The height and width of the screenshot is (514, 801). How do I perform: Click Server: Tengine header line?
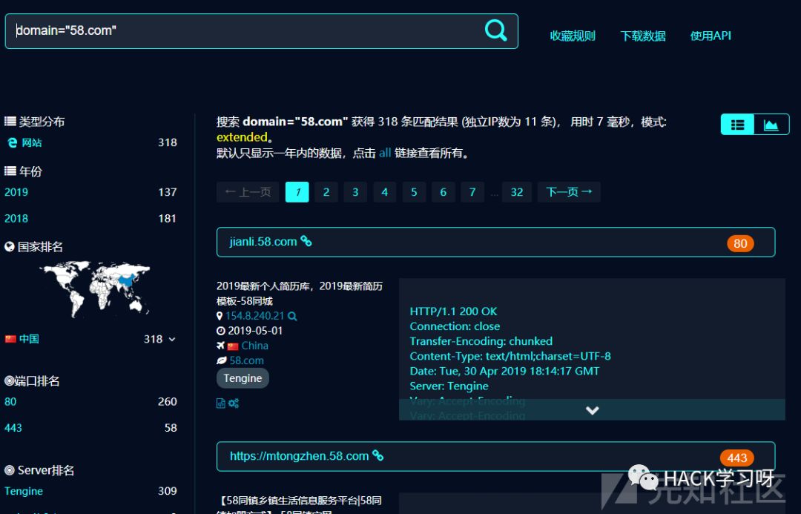click(x=449, y=386)
